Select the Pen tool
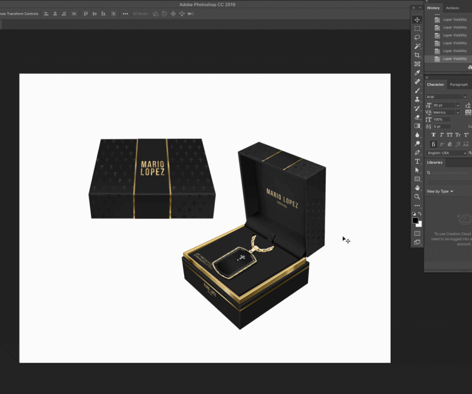 418,152
